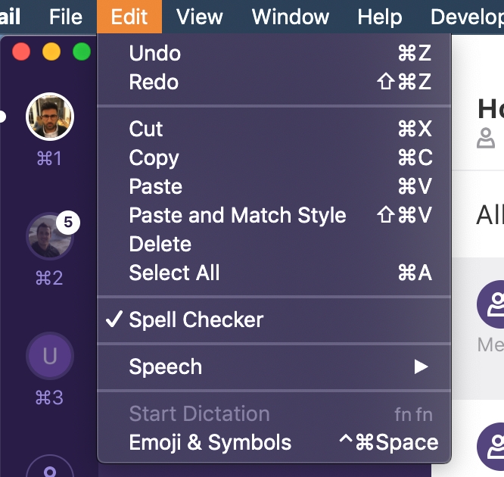Click the partially visible sidebar account icon
504x477 pixels.
tap(50, 468)
